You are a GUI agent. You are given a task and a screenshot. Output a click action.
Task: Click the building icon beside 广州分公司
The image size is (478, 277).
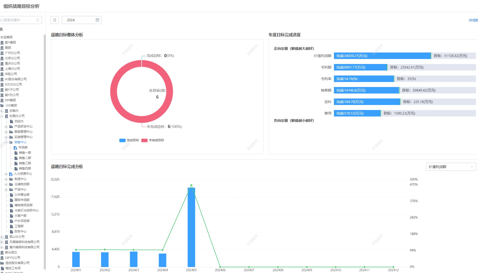(2, 53)
